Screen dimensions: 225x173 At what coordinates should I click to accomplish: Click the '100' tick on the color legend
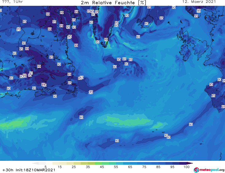click(187, 167)
